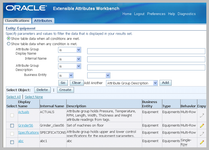Open Diagnostics in the header
Image resolution: width=209 pixels, height=150 pixels.
coord(187,14)
